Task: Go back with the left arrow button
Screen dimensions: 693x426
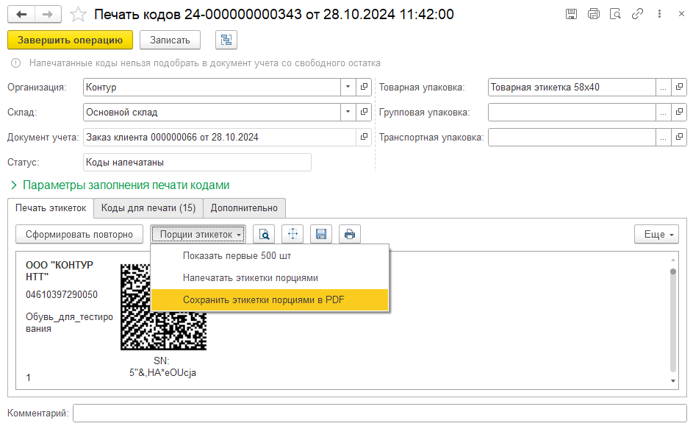Action: [x=21, y=15]
